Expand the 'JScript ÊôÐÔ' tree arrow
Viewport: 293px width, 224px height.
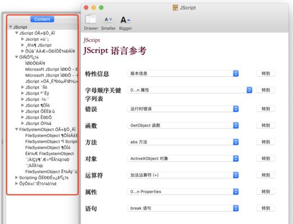tap(22, 117)
